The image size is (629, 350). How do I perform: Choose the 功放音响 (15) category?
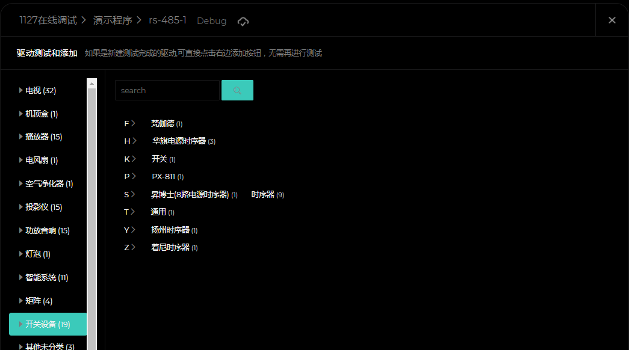coord(47,231)
